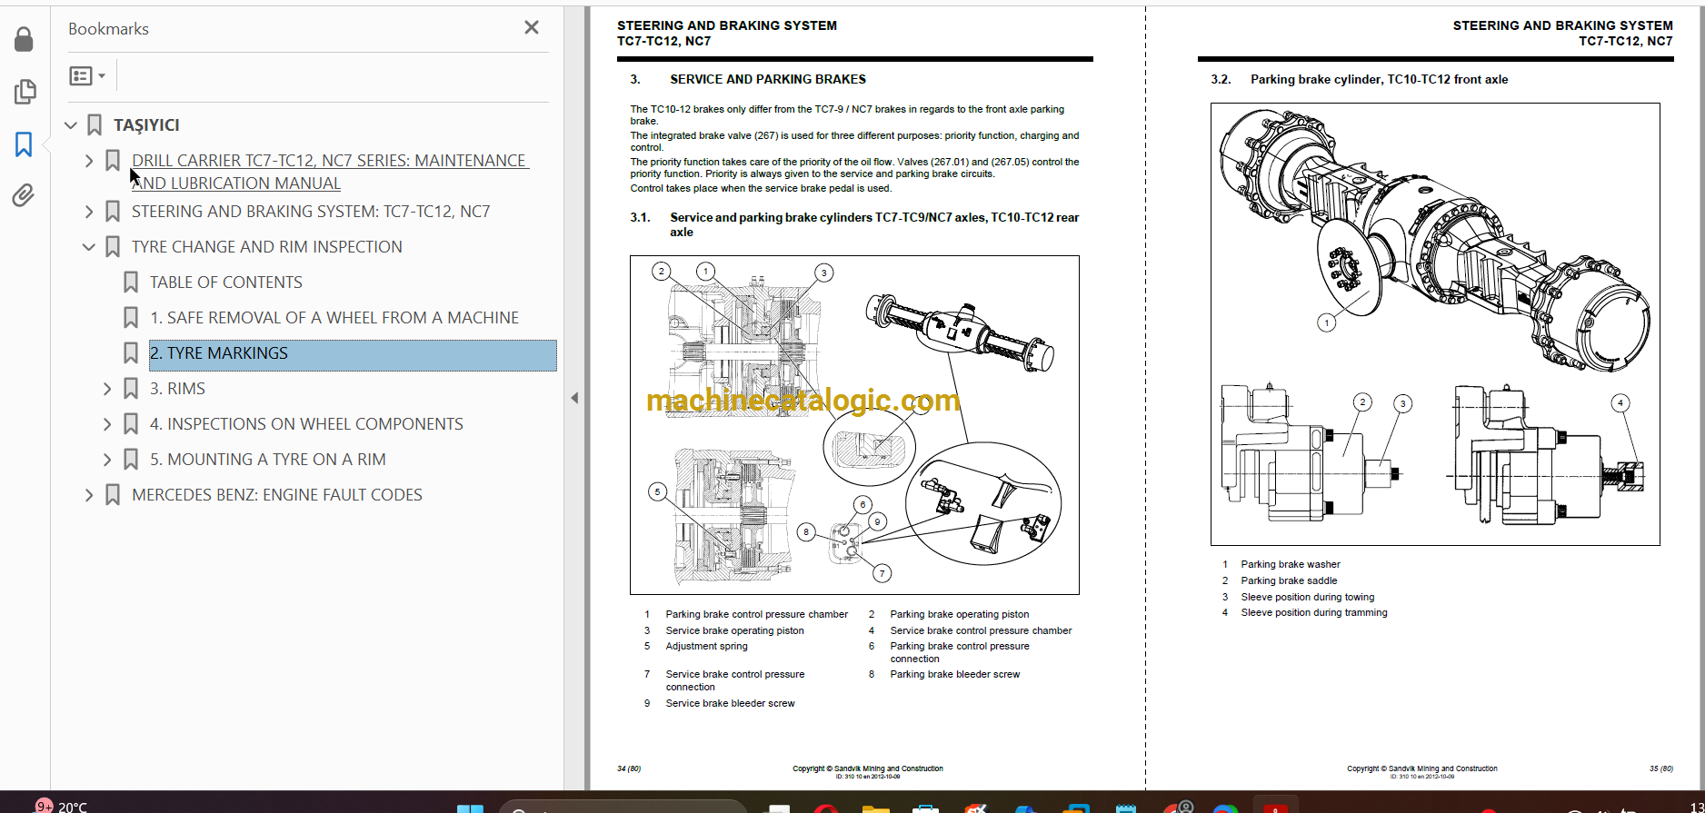The height and width of the screenshot is (813, 1705).
Task: Click section 3.1 heading about brake cylinders
Action: tap(854, 224)
